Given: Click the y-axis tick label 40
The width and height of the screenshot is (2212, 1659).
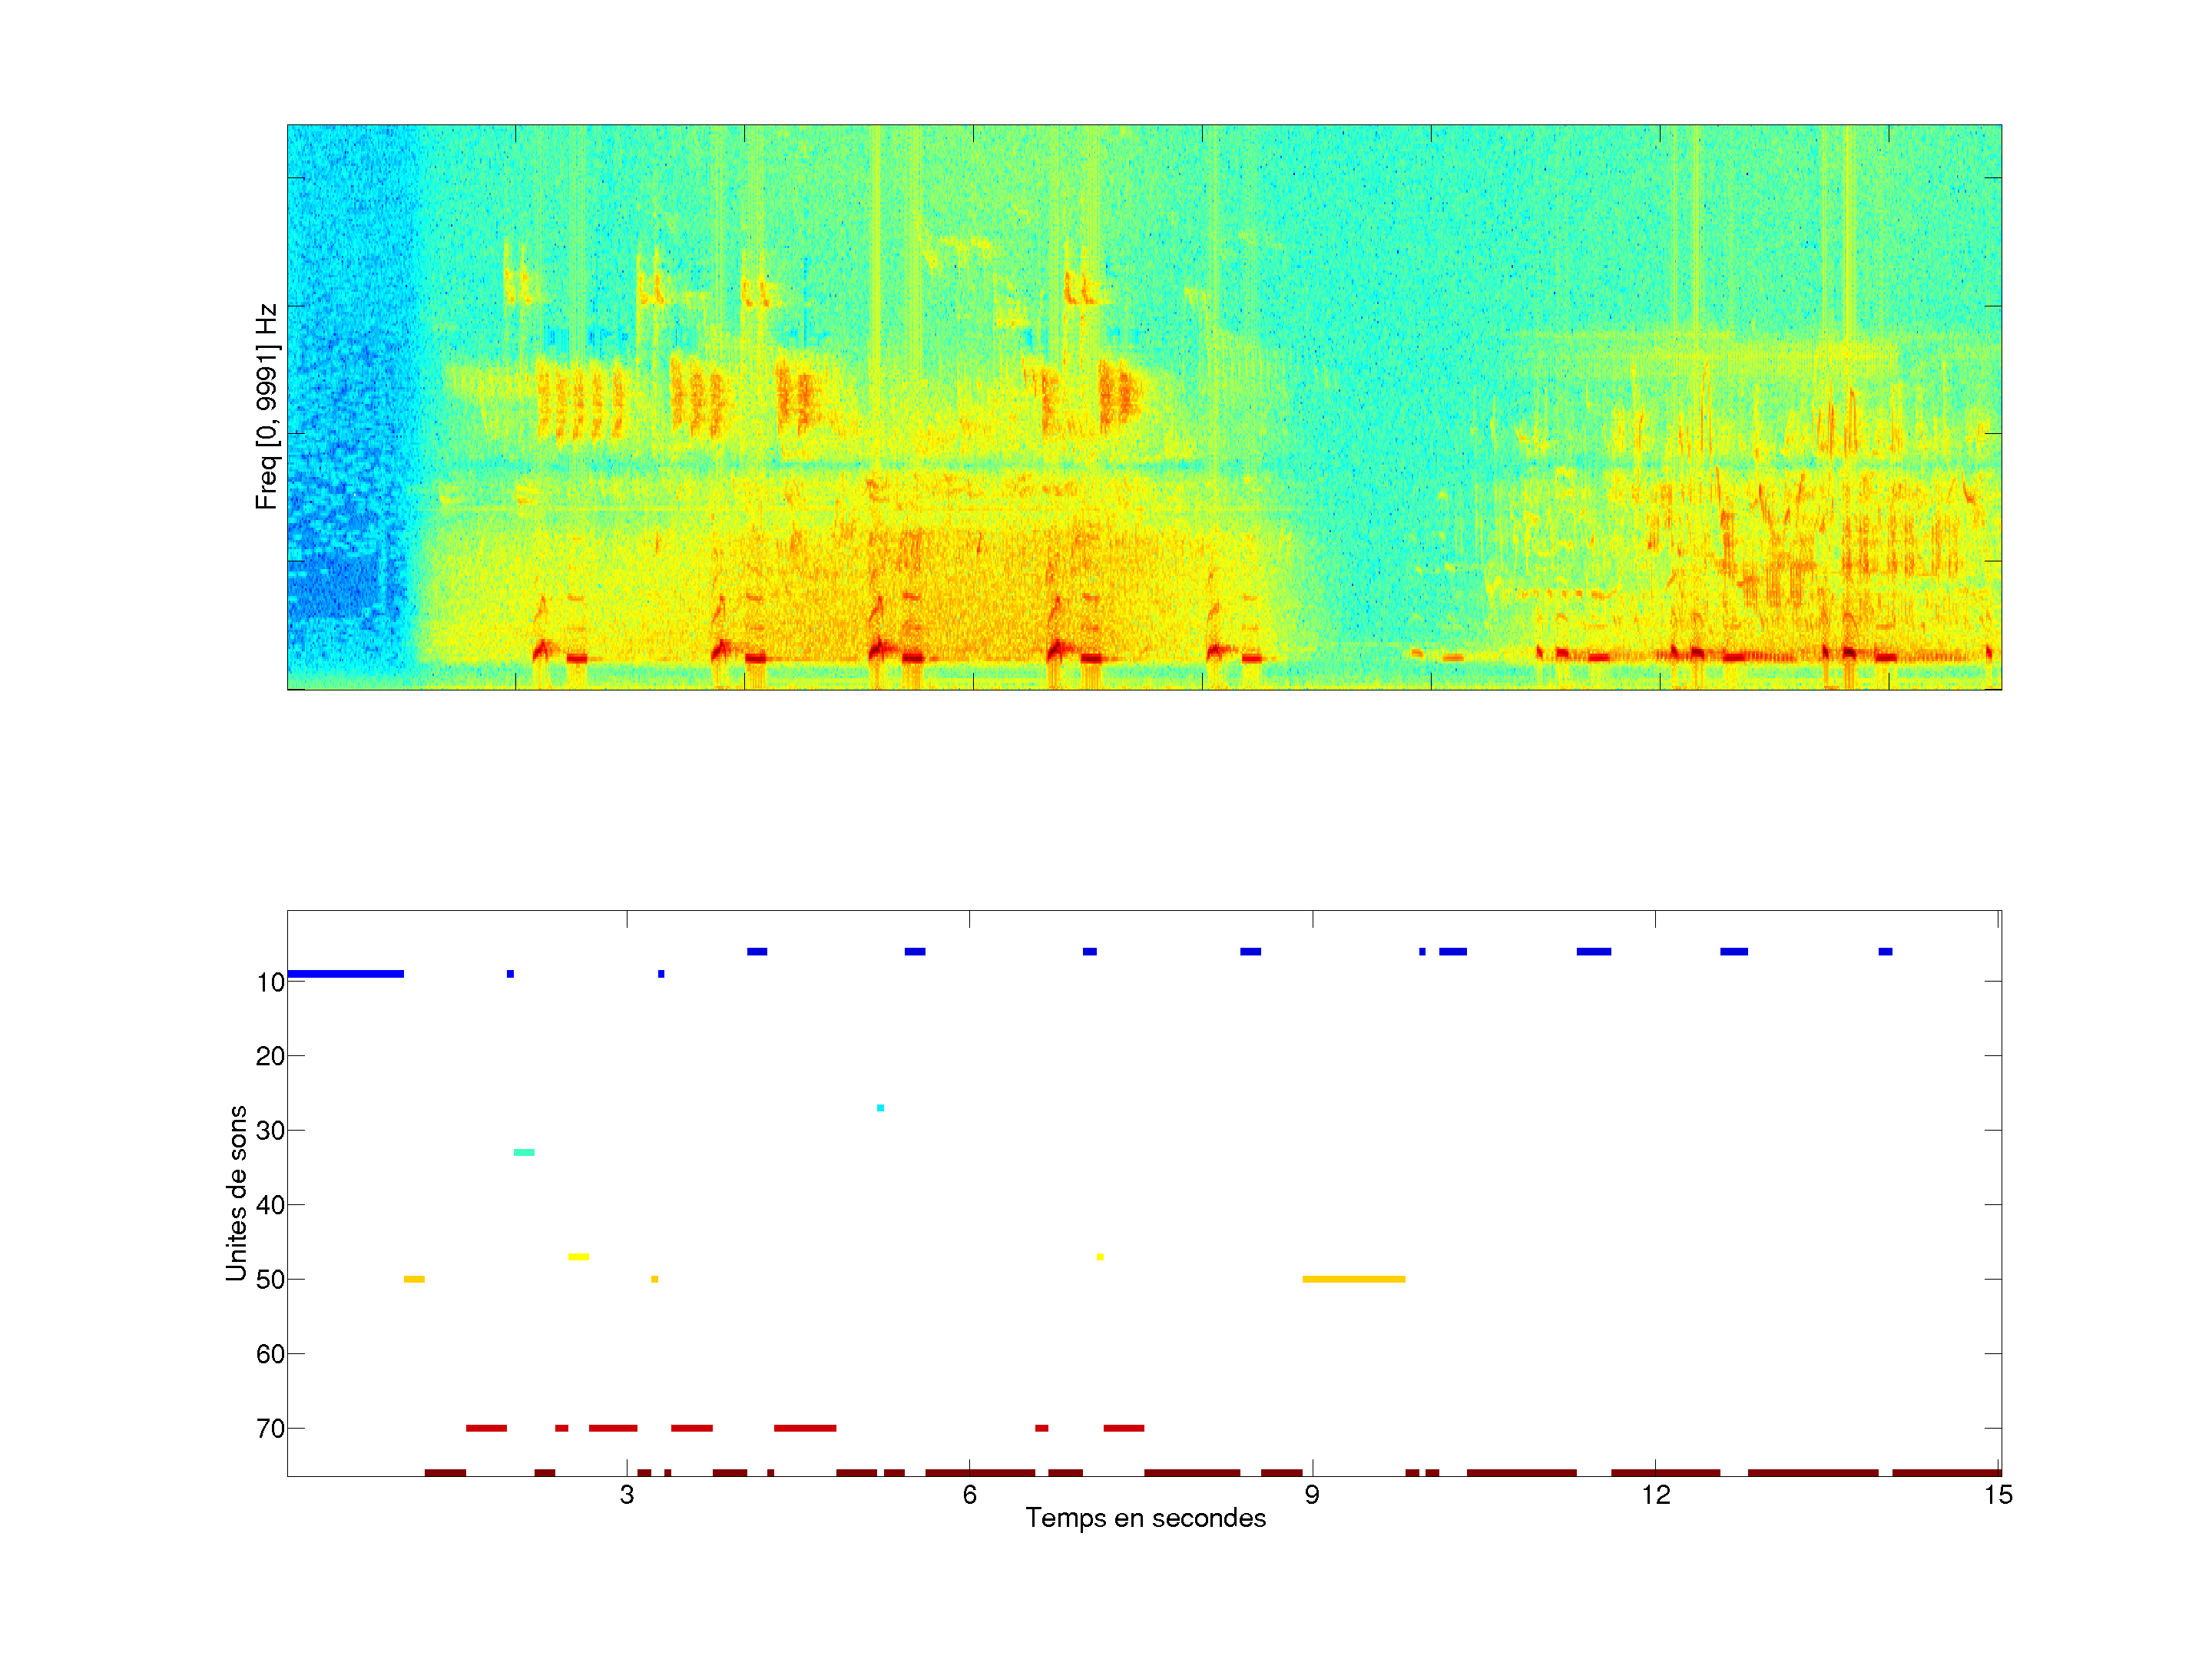Looking at the screenshot, I should pyautogui.click(x=270, y=1205).
